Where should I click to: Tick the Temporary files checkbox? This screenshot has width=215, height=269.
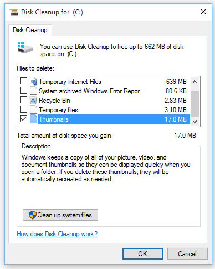pyautogui.click(x=23, y=109)
